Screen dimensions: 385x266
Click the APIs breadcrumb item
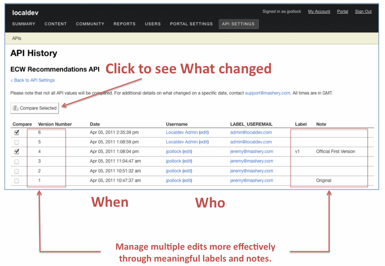(17, 39)
